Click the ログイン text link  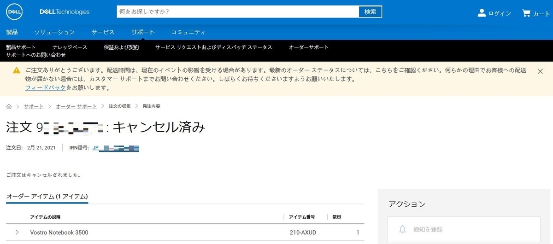coord(500,13)
